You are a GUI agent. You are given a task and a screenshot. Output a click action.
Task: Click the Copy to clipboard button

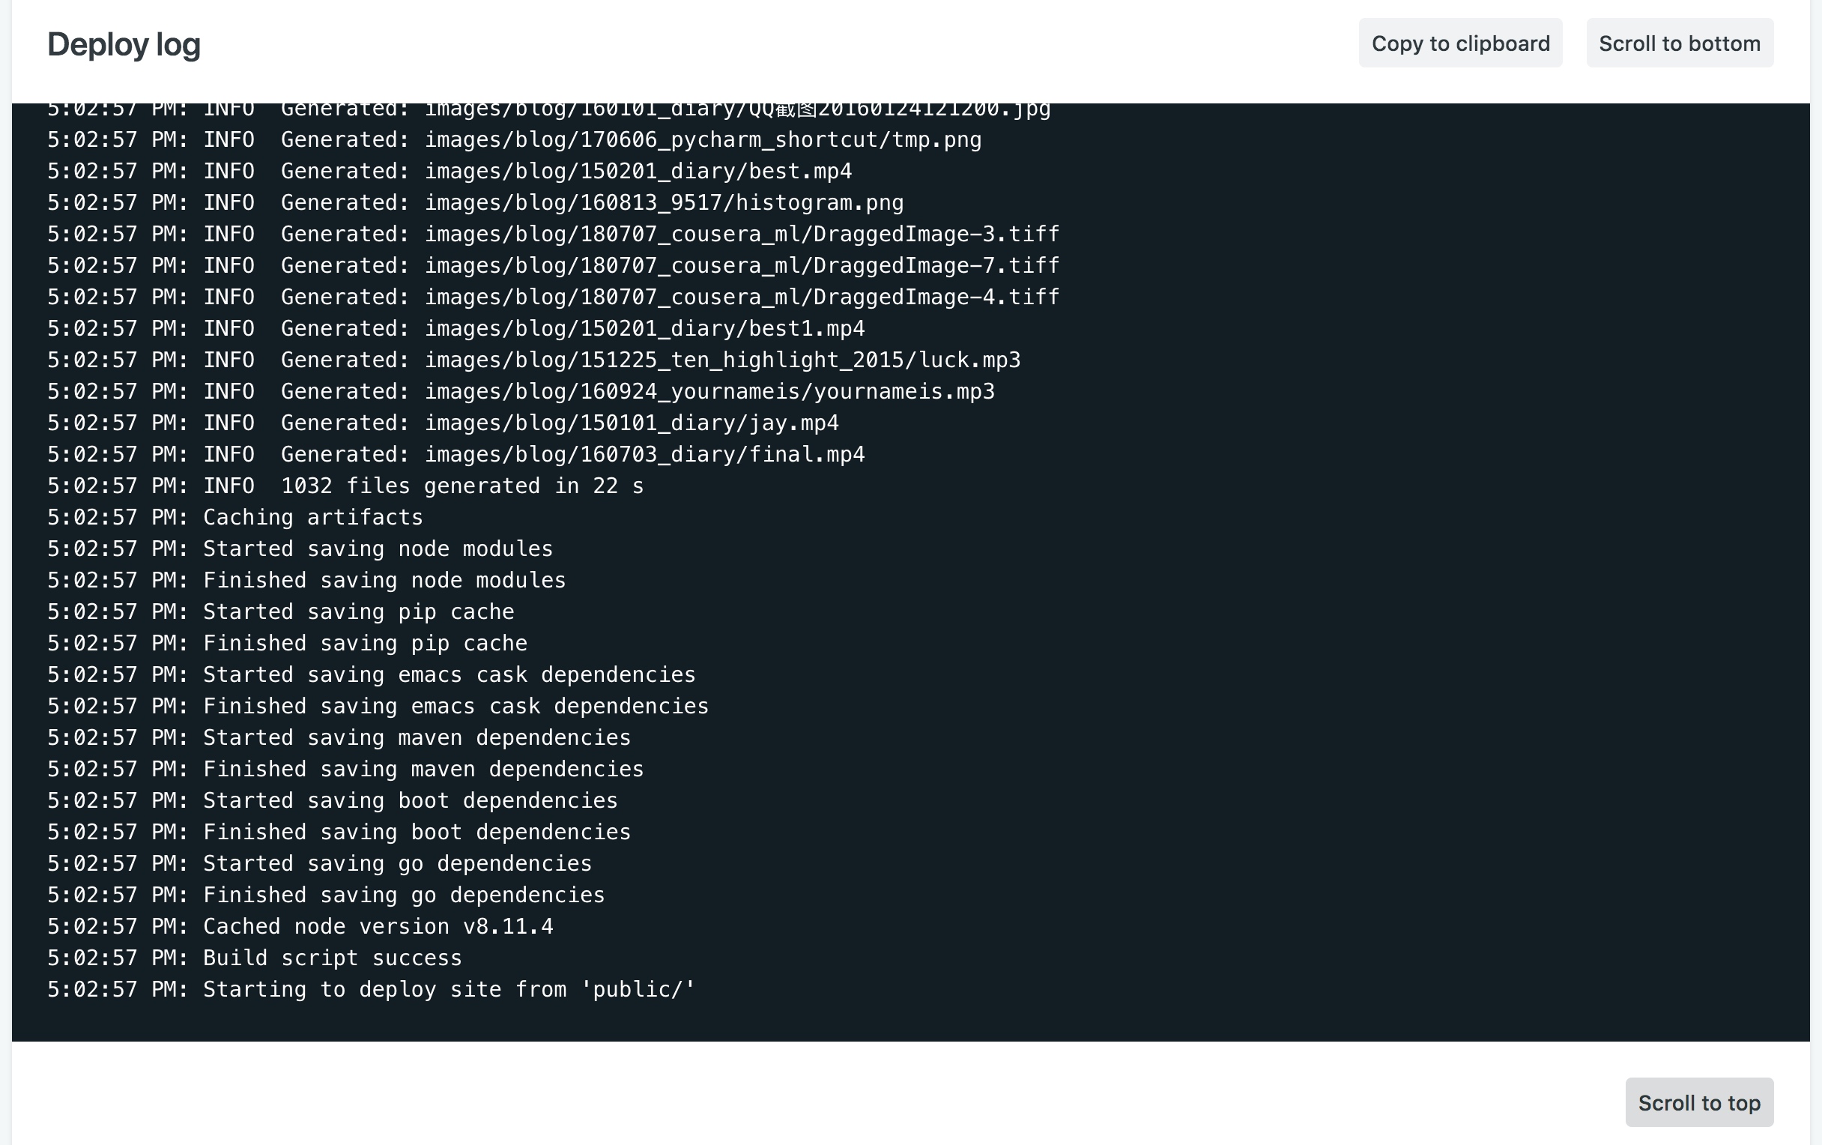(1459, 43)
